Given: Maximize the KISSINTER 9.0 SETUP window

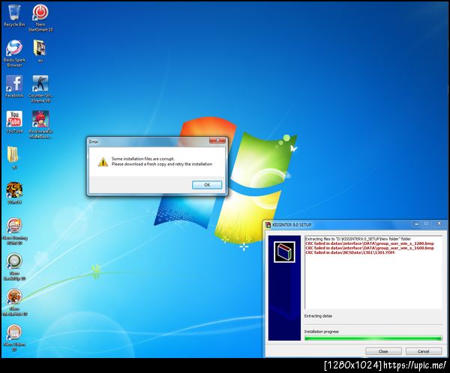Looking at the screenshot, I should [x=426, y=224].
